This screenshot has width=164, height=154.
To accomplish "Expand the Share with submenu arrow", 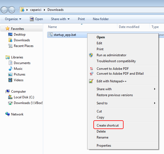I will click(155, 89).
